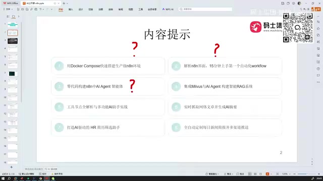
Task: Click the slide title 内容提示
Action: tap(167, 34)
